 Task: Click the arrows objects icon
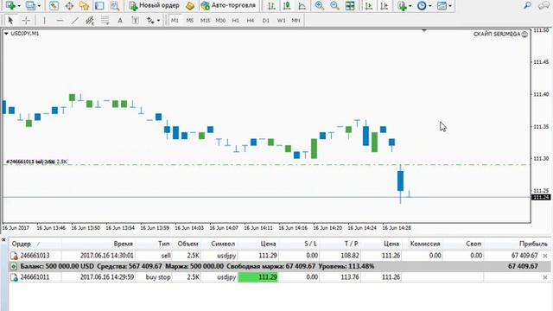150,21
